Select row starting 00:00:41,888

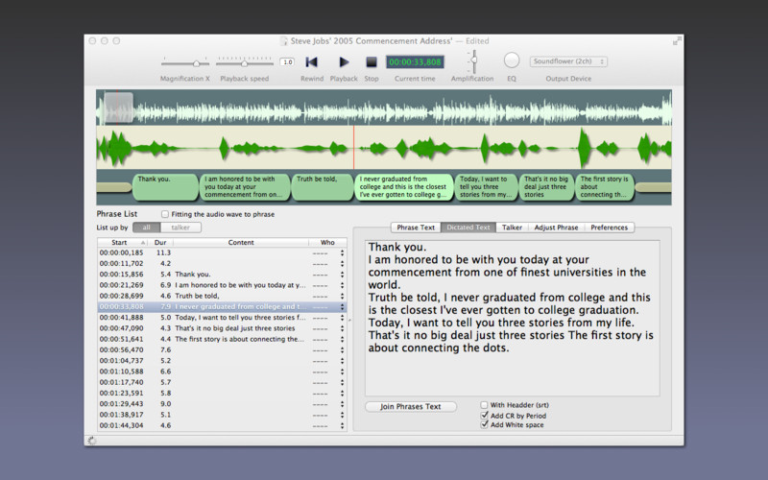222,318
